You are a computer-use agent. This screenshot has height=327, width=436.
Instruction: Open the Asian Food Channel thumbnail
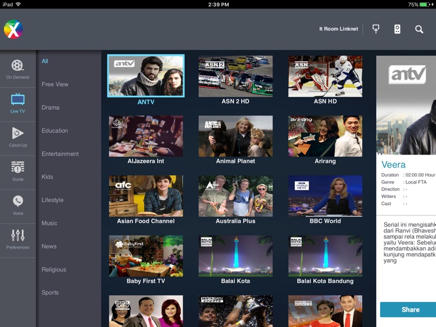coord(146,196)
